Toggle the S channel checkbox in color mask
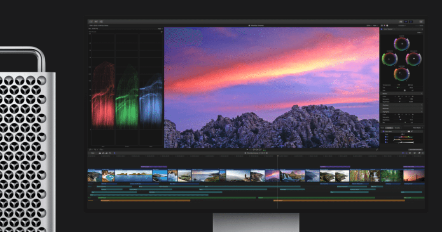The height and width of the screenshot is (232, 442). (x=386, y=139)
